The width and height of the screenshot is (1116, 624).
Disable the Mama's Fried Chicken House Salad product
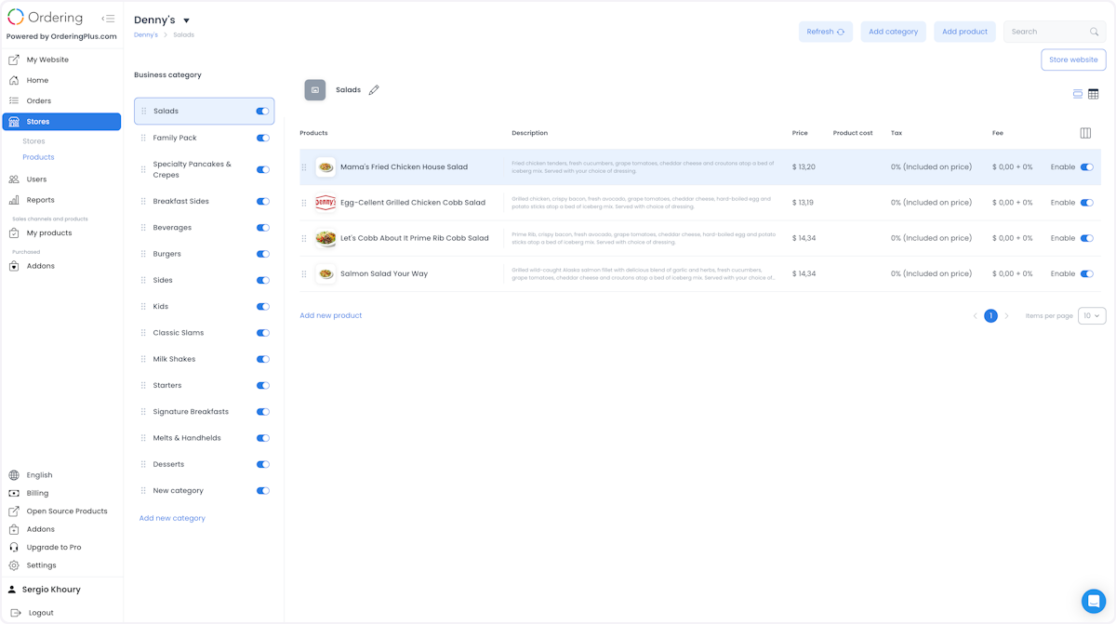(1086, 167)
